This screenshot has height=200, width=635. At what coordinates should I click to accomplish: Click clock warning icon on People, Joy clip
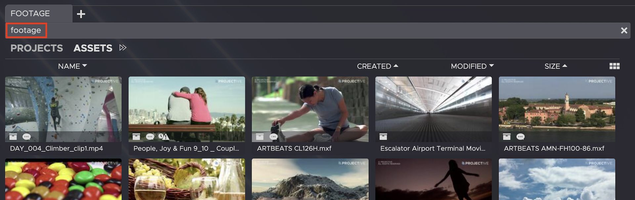pyautogui.click(x=163, y=137)
